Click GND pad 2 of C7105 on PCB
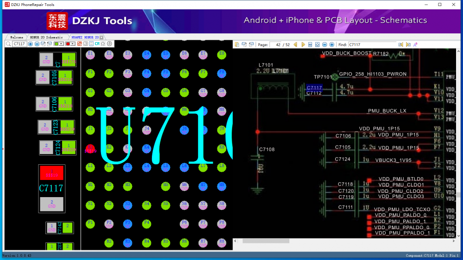The image size is (463, 260). (43, 77)
